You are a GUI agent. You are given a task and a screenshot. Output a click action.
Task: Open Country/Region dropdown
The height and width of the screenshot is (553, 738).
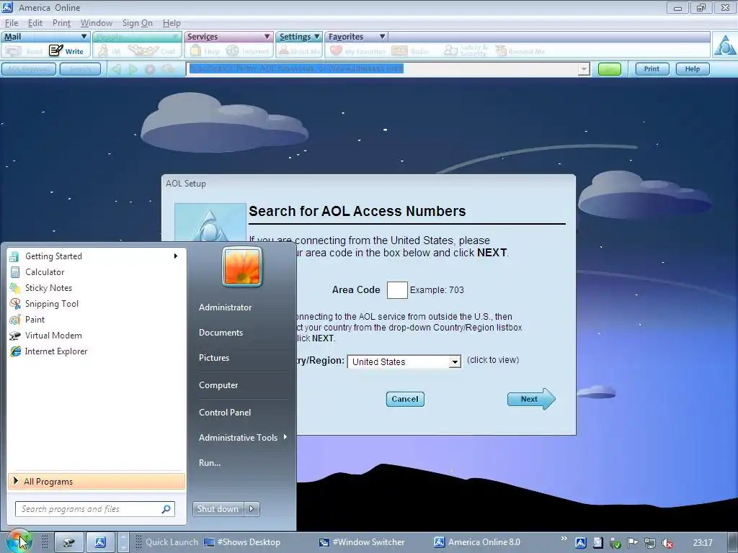(x=455, y=361)
